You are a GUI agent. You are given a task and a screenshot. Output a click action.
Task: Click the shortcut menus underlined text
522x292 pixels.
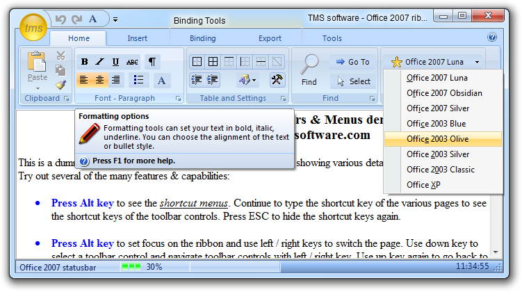point(194,203)
